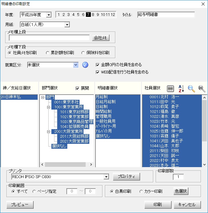Select パートタイマー用 in the statement list
The height and width of the screenshot is (213, 208).
click(x=118, y=126)
